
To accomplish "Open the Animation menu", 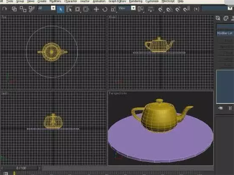I will [x=99, y=1].
